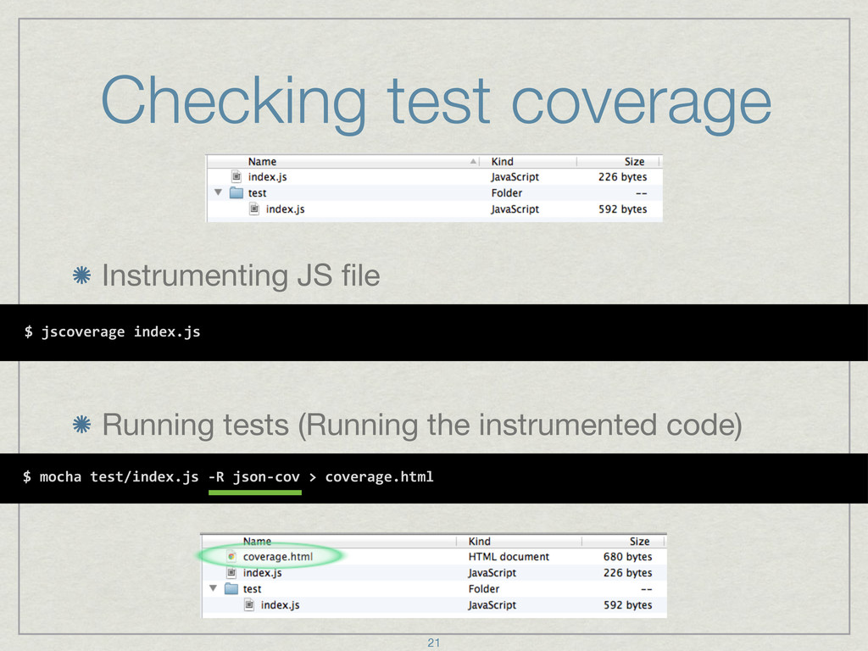Sort bottom listing by Kind header
This screenshot has height=651, width=868.
click(480, 541)
